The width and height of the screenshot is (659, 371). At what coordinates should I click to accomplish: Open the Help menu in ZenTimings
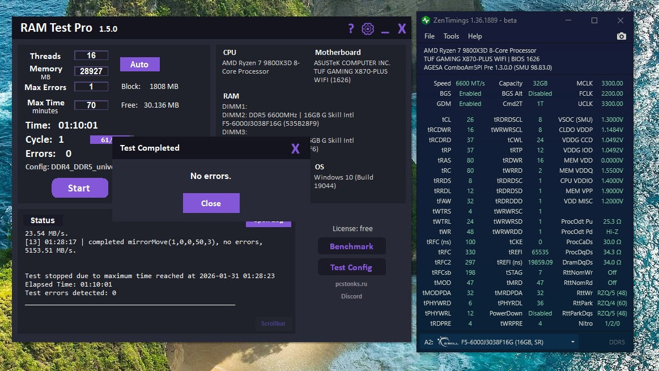(x=475, y=36)
